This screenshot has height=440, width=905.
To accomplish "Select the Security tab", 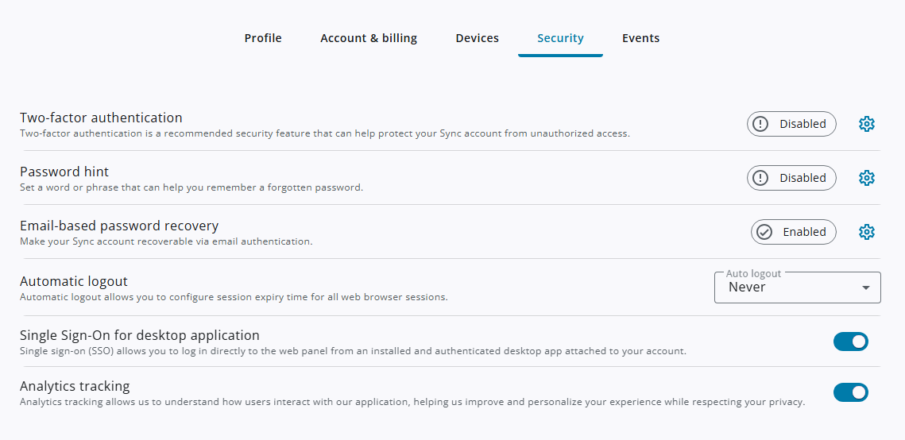I will click(x=560, y=38).
